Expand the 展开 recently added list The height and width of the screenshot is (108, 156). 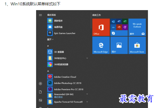50,40
